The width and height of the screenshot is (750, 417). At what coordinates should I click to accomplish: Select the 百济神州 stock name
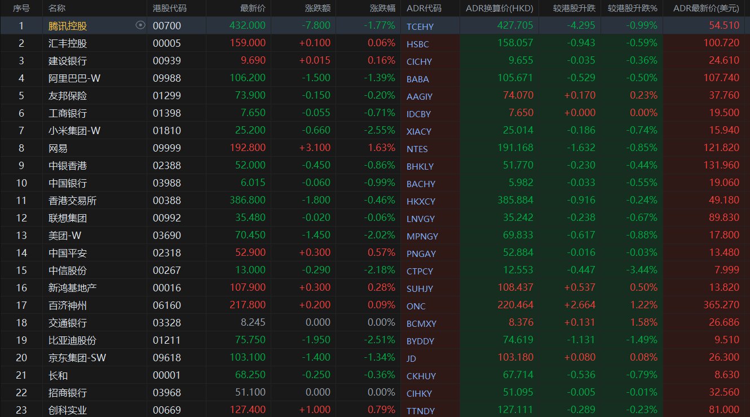coord(68,305)
